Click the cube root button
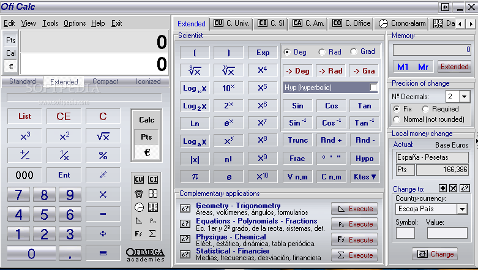The height and width of the screenshot is (270, 478). [x=195, y=71]
